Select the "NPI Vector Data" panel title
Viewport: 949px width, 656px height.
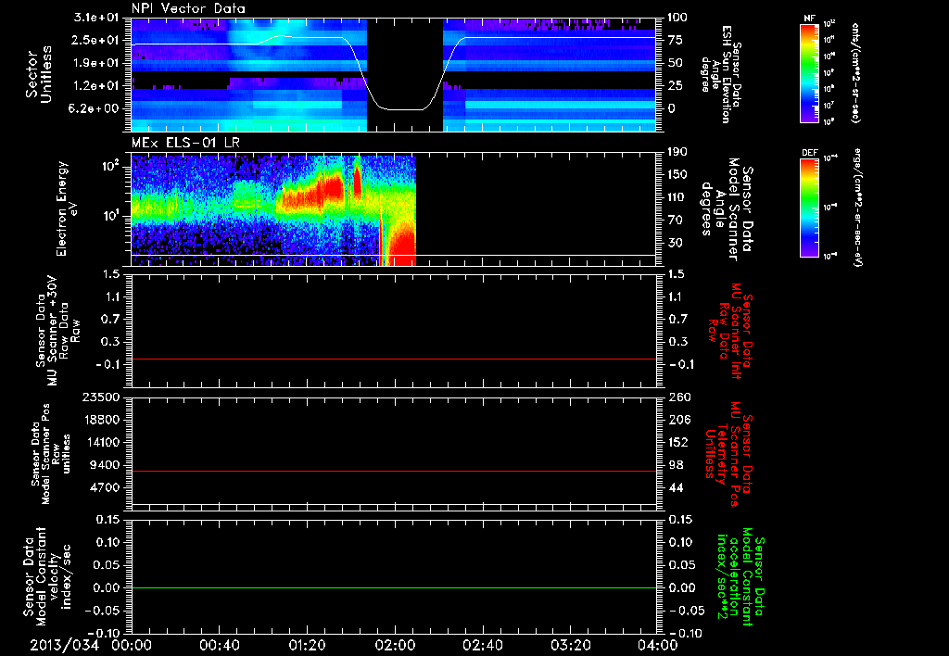tap(188, 8)
